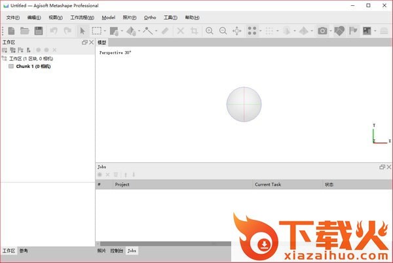Open the point cloud view dropdown arrow
The width and height of the screenshot is (393, 263).
point(260,31)
